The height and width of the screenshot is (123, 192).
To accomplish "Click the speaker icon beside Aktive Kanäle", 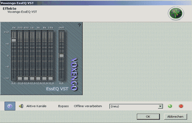I will click(21, 106).
